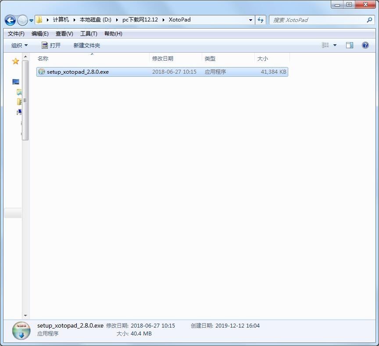Click 大小: 40.4 MB in details pane
This screenshot has width=379, height=346.
[x=134, y=334]
